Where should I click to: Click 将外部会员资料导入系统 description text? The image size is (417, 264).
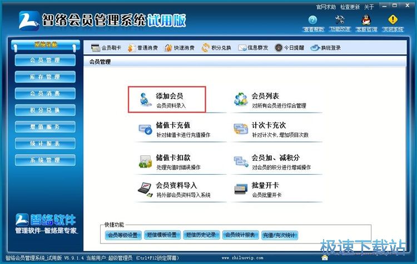[x=183, y=195]
